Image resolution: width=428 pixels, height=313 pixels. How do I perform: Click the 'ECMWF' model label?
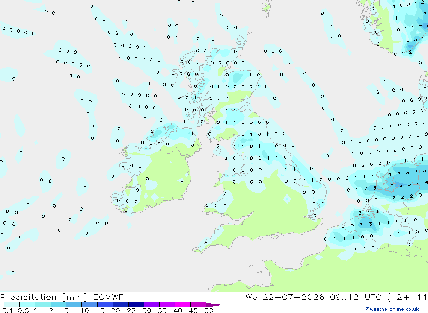pyautogui.click(x=108, y=297)
